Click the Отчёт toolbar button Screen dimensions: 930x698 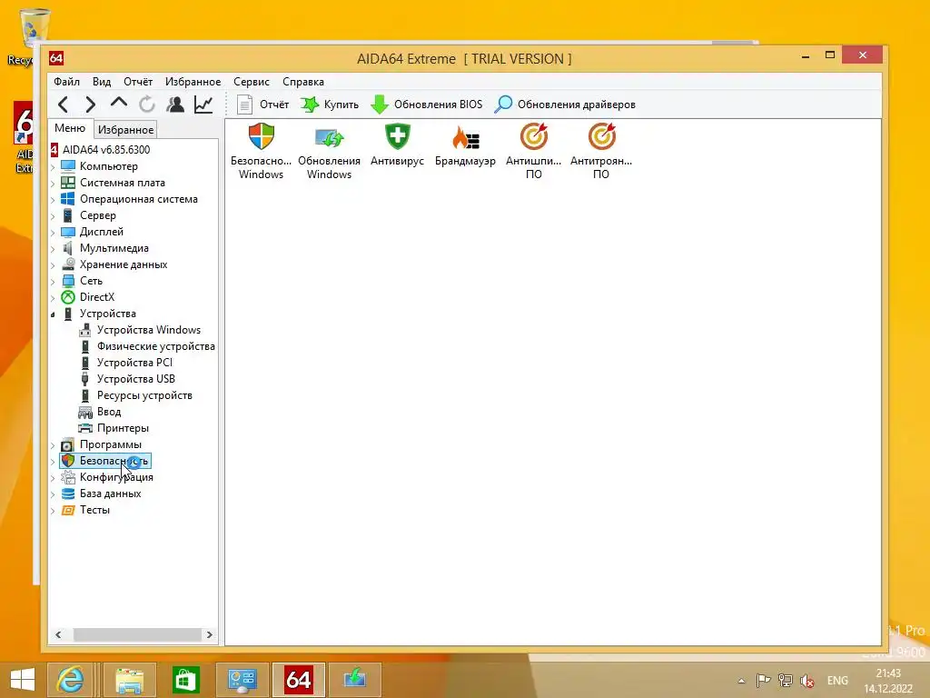pos(262,105)
